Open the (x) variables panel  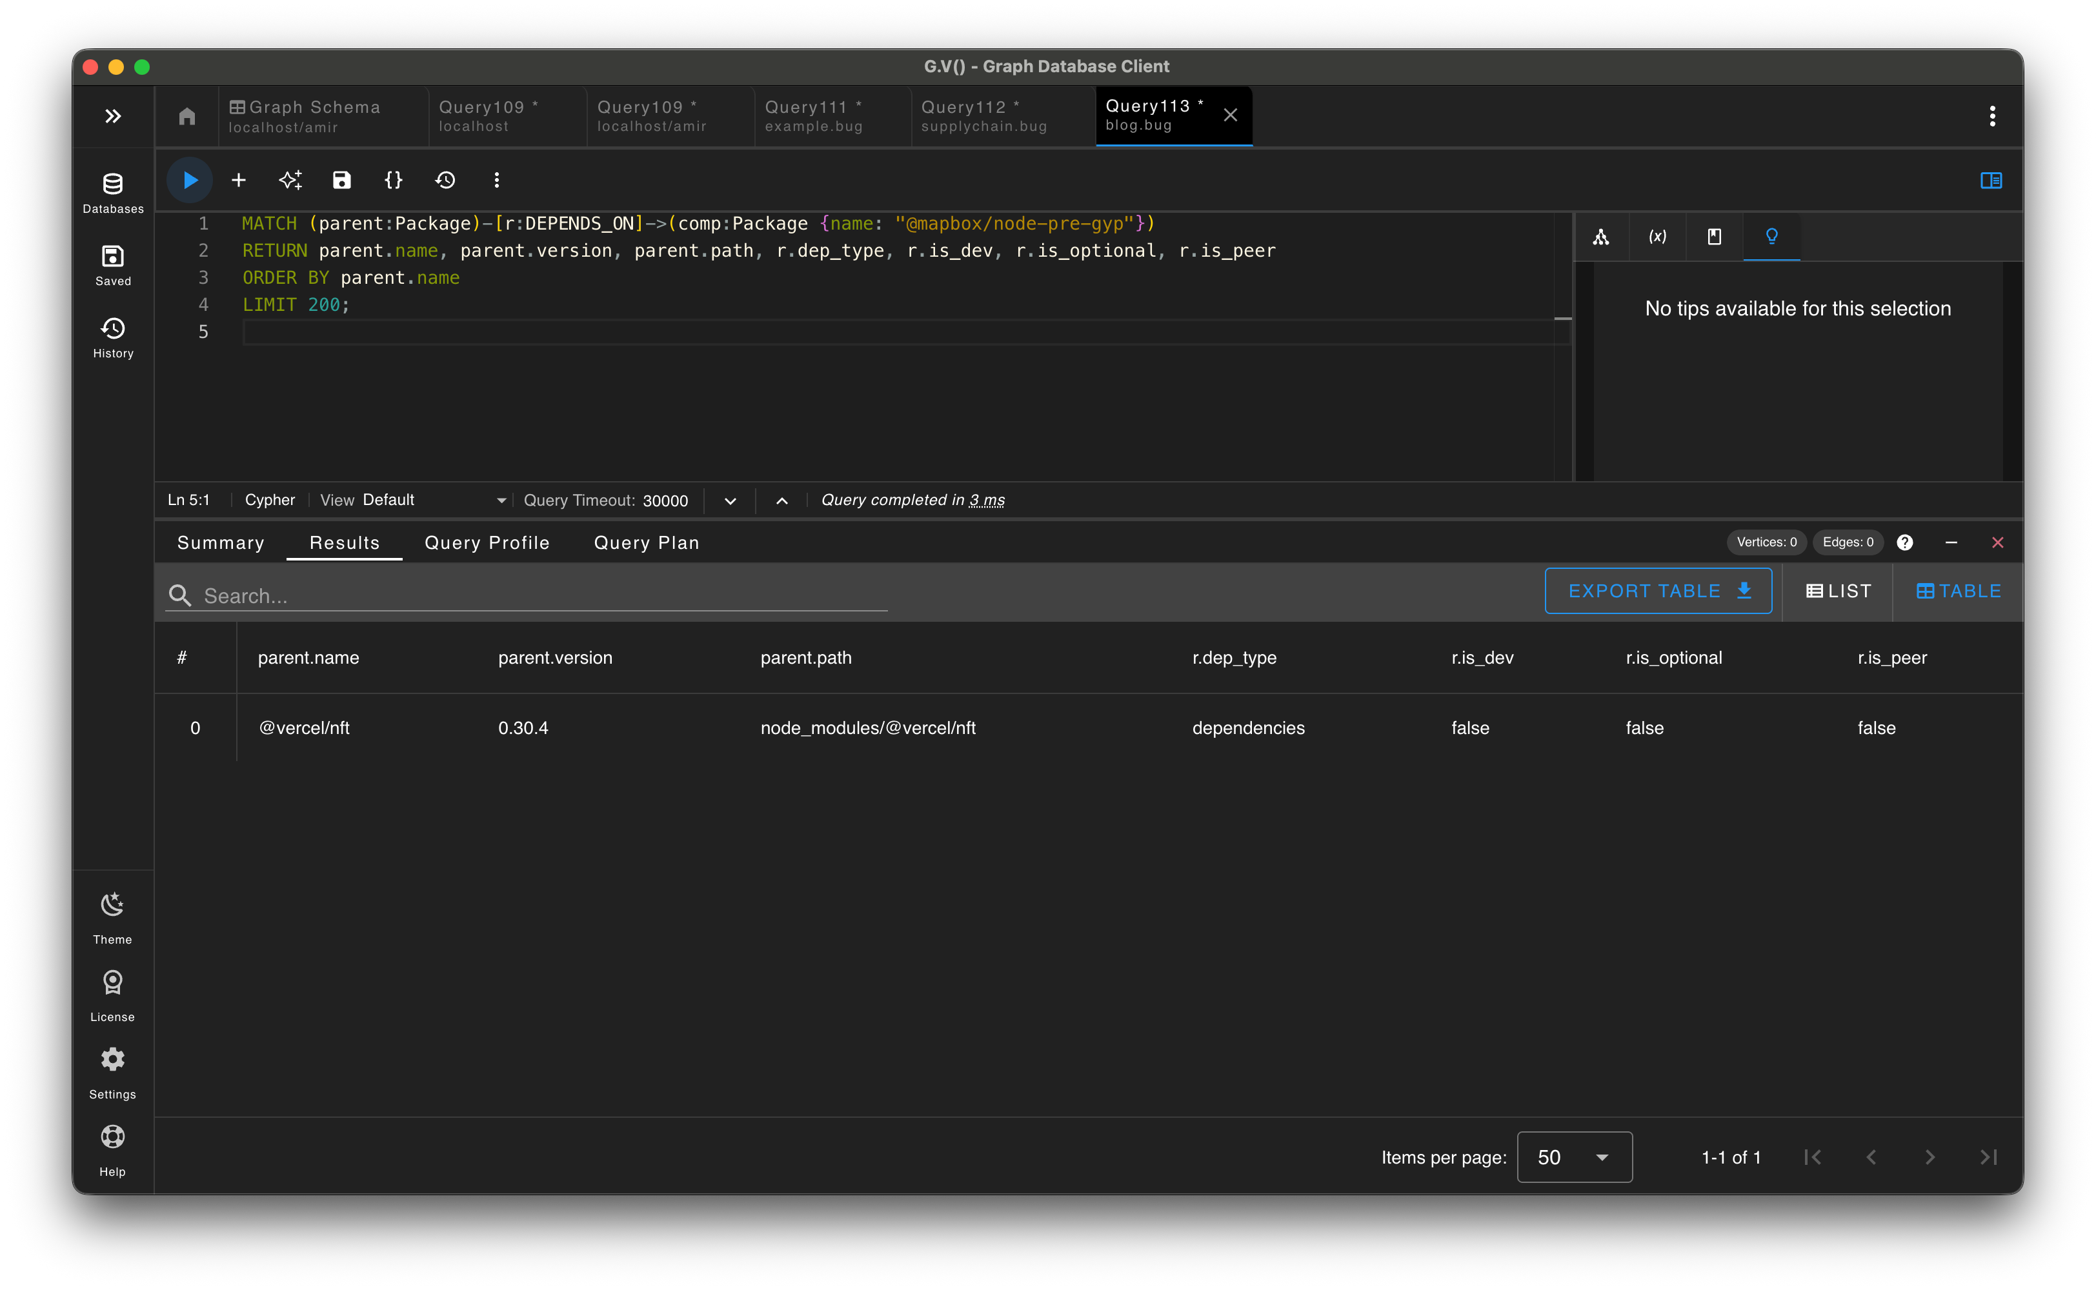[x=1657, y=236]
